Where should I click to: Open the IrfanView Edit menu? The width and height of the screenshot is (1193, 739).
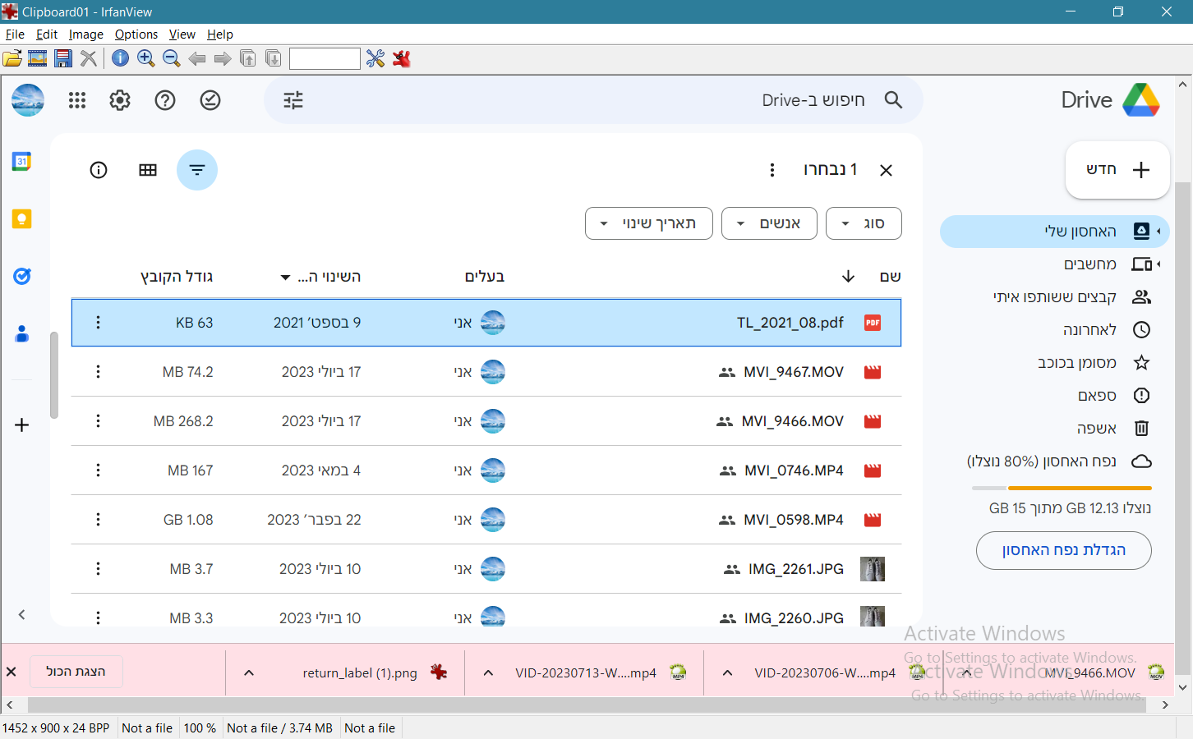pyautogui.click(x=47, y=34)
